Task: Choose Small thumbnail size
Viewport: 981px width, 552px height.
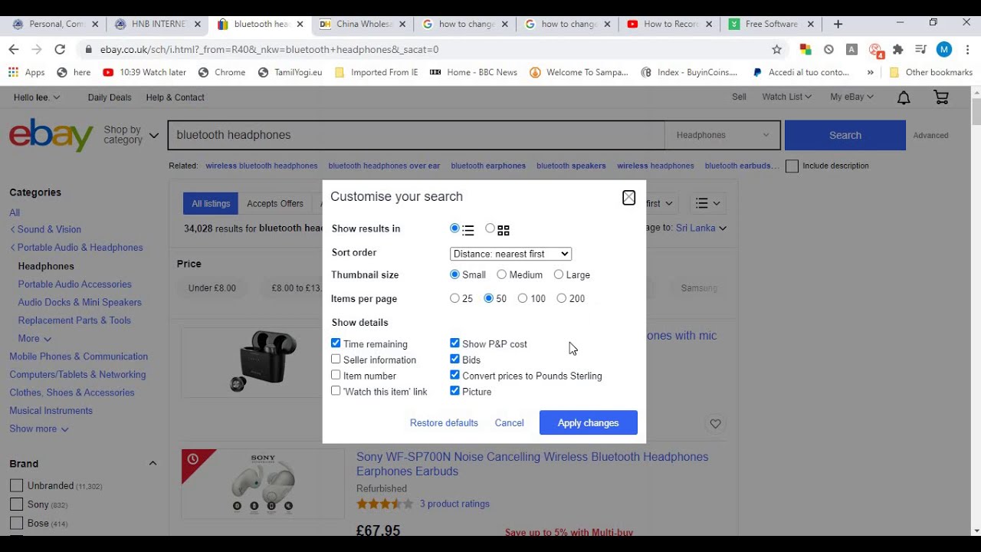Action: tap(454, 274)
